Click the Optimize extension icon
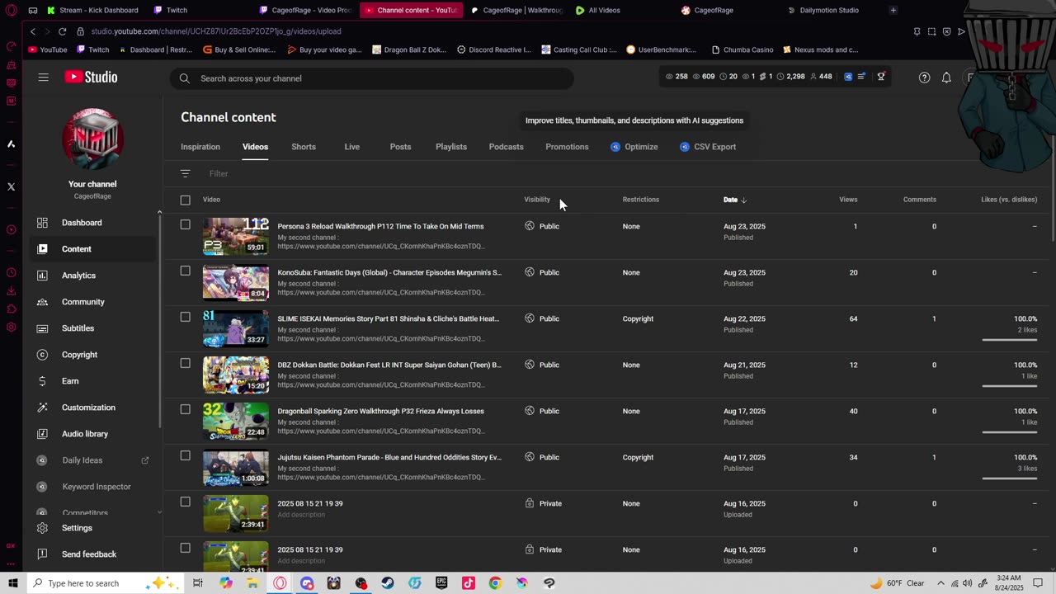The width and height of the screenshot is (1056, 594). [615, 147]
